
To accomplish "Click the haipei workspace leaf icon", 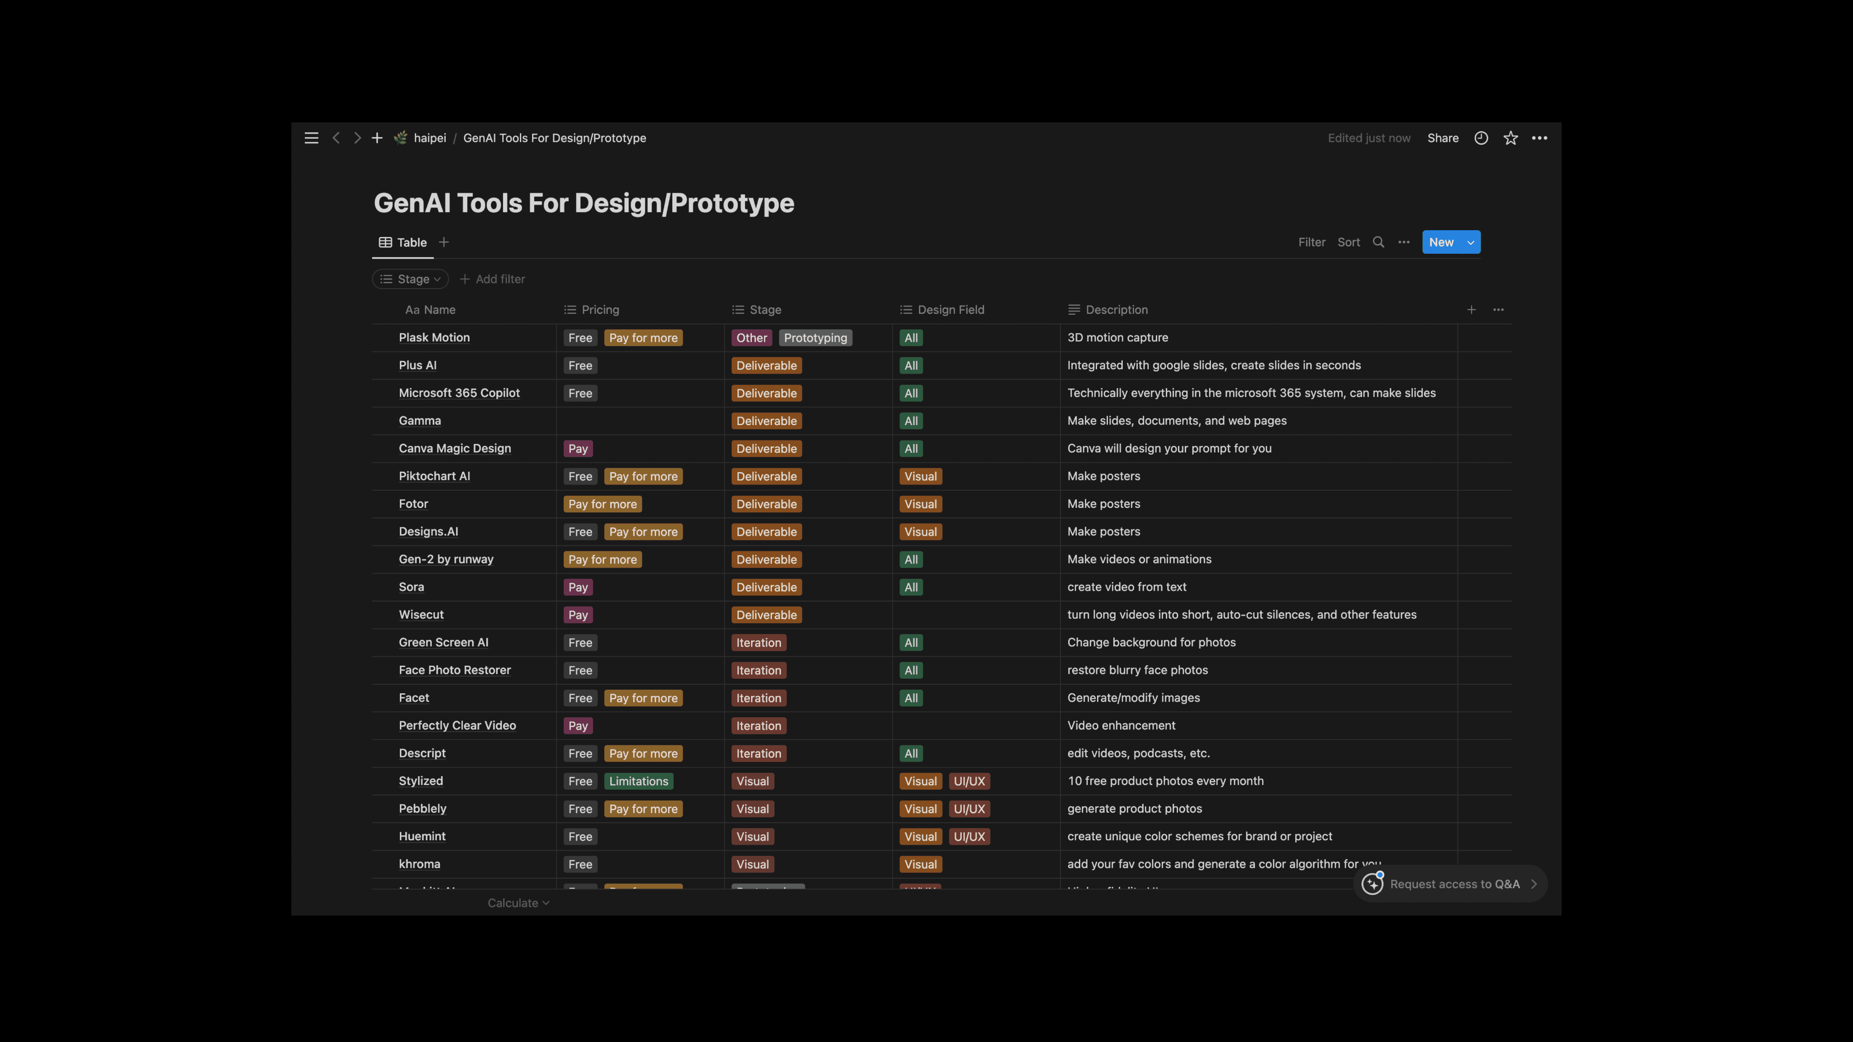I will click(401, 138).
